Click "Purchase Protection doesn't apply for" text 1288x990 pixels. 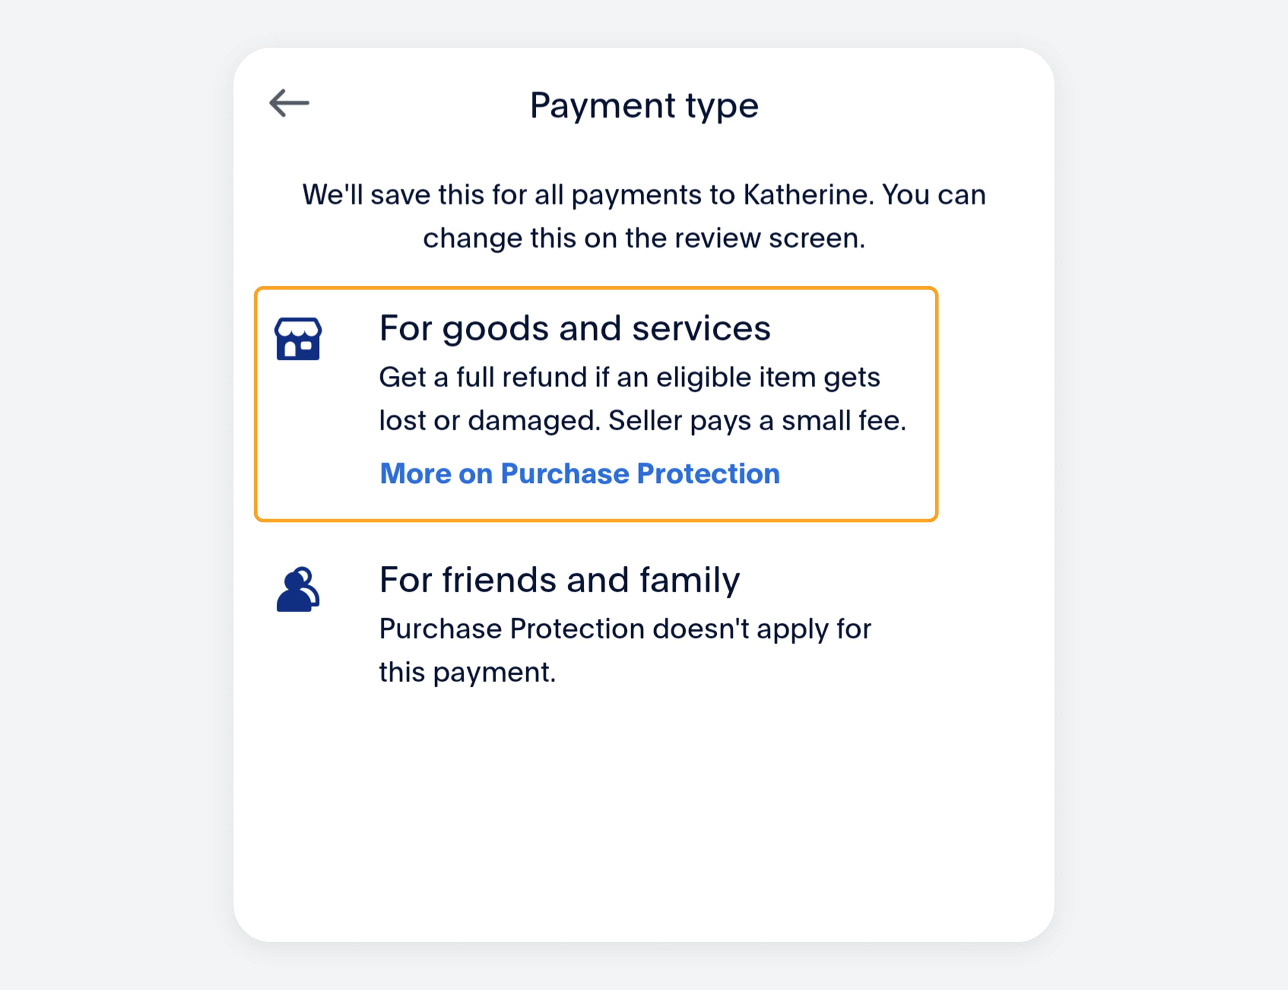pos(625,629)
